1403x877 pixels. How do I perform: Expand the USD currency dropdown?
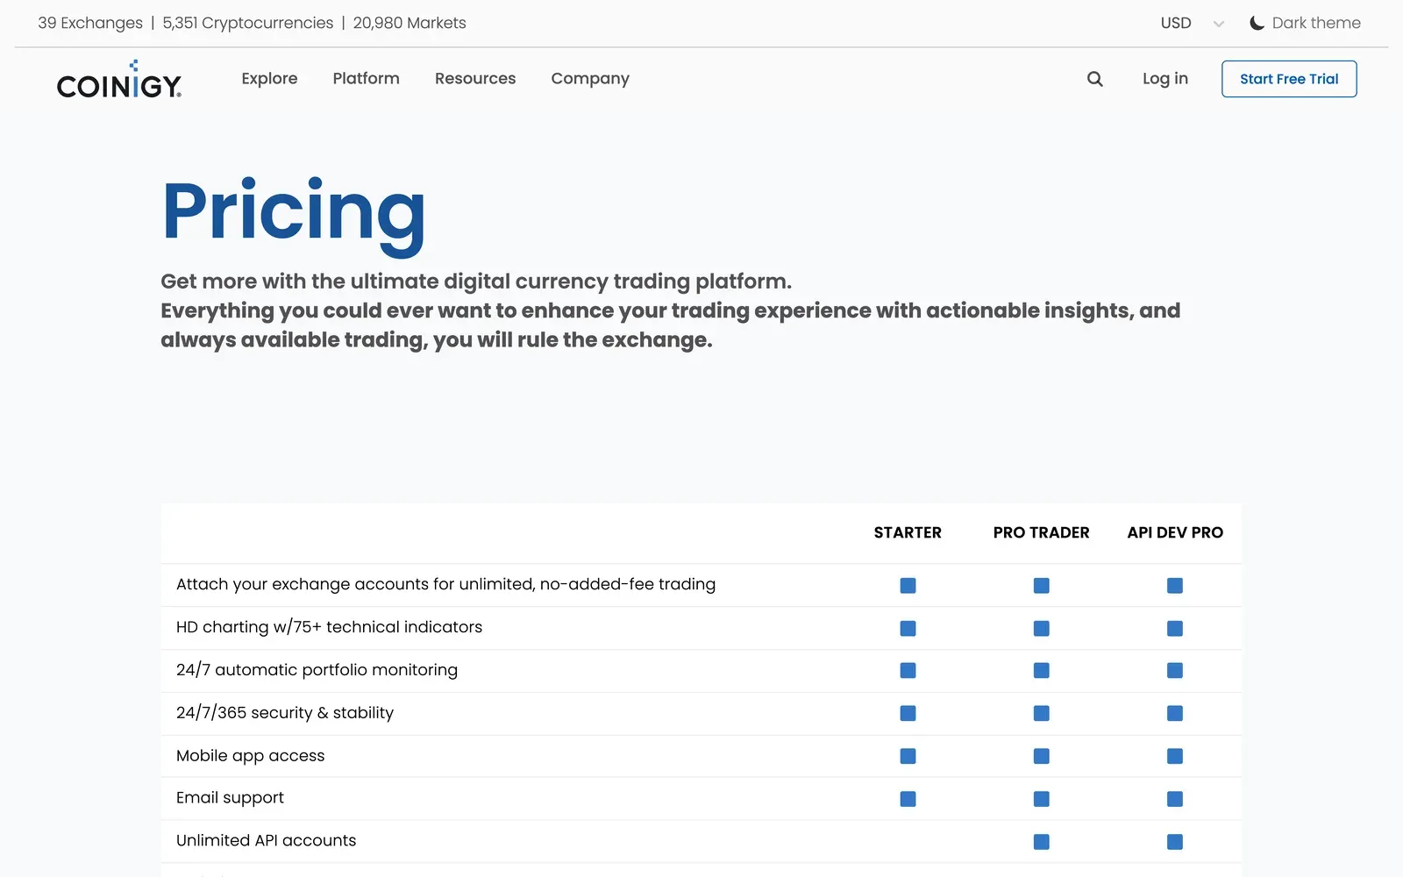coord(1192,23)
